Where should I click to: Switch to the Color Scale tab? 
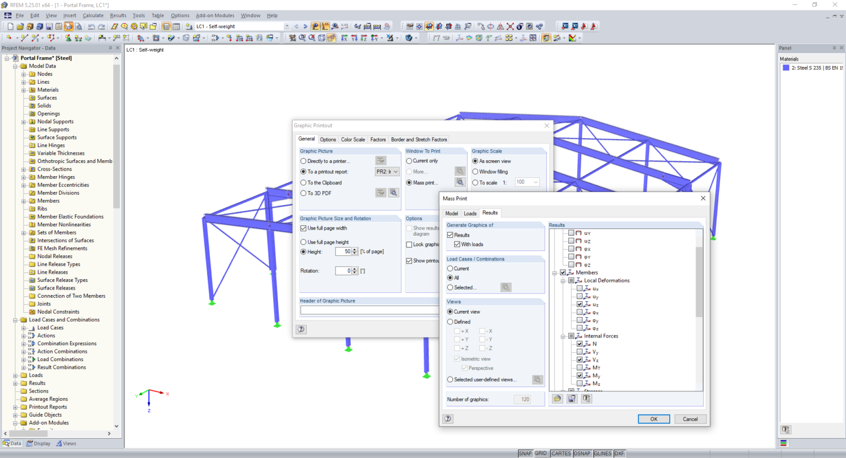click(352, 139)
